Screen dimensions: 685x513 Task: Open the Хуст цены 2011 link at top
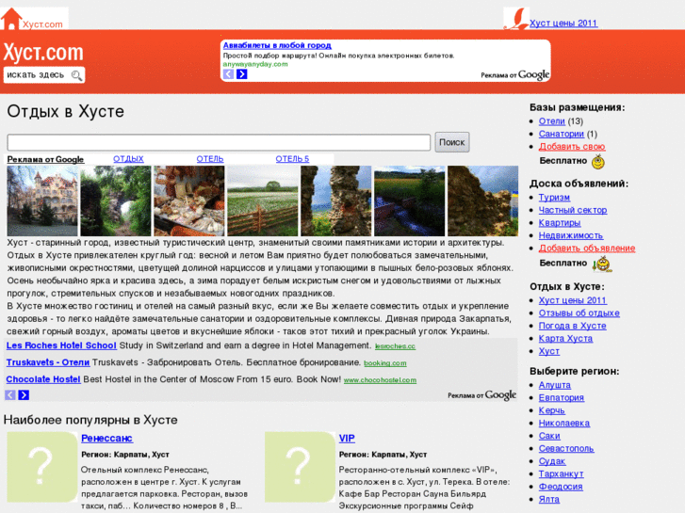(563, 24)
